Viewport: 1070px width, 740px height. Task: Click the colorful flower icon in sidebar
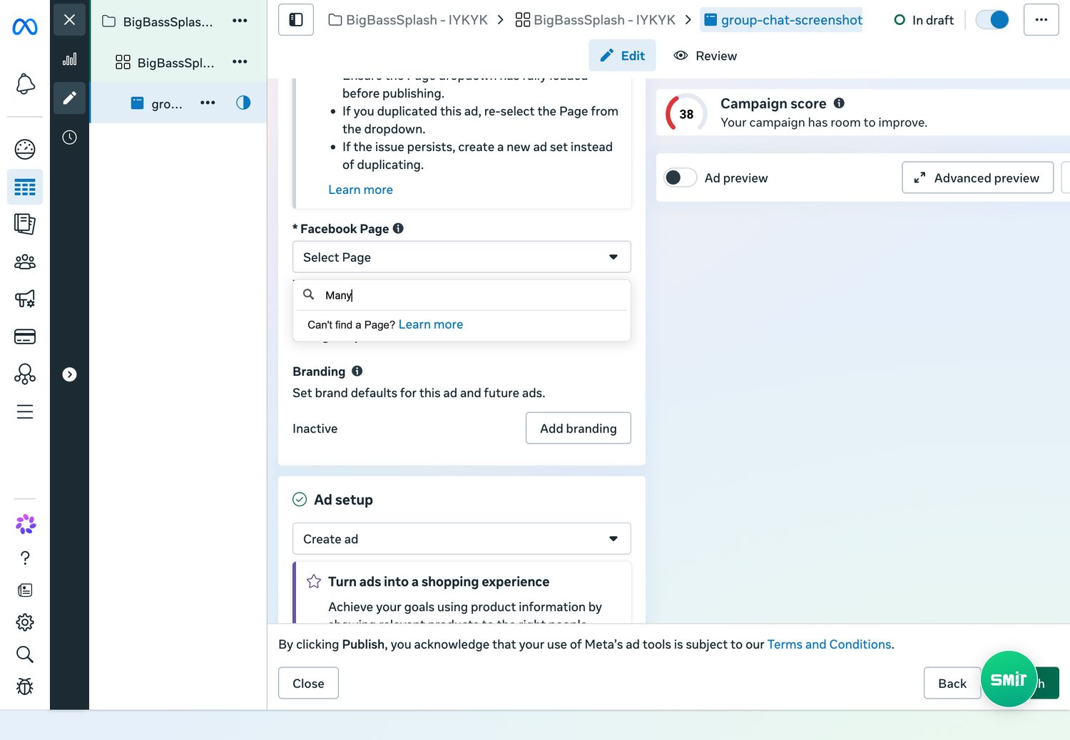(x=26, y=525)
